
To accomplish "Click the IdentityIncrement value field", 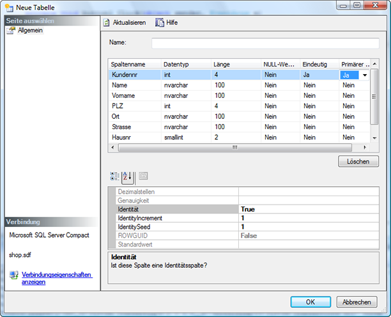I will coord(309,218).
